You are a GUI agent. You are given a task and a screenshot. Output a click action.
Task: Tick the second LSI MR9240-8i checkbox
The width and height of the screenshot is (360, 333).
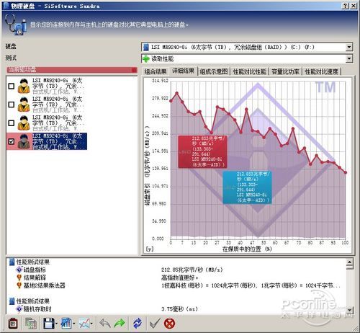[x=12, y=105]
